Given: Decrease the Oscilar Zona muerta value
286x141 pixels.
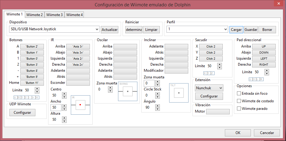Looking at the screenshot, I should click(110, 91).
